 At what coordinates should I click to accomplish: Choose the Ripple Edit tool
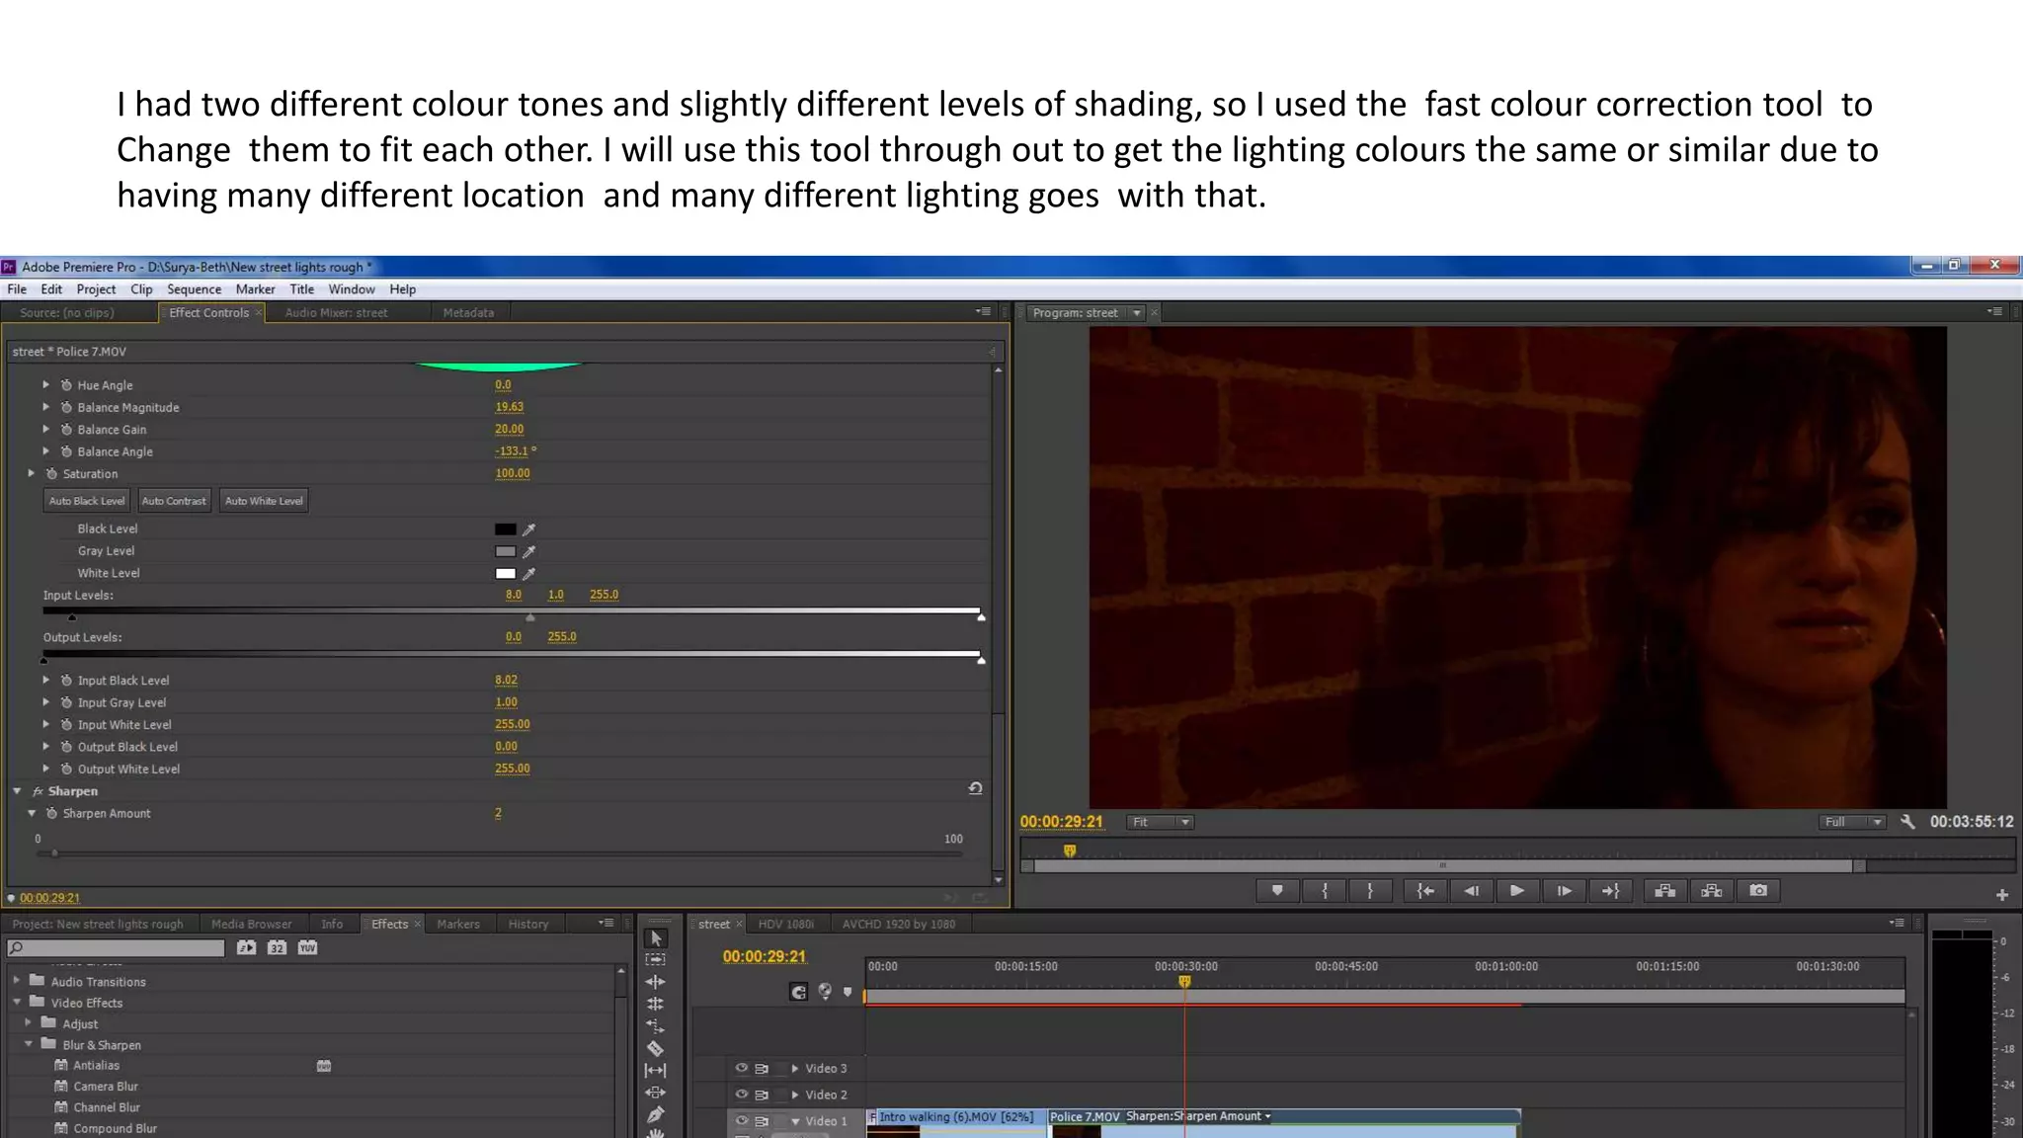point(655,982)
